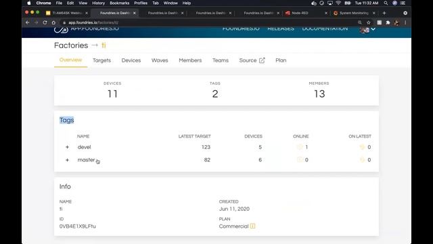Click the factory ID 0VB4E1X9LFtu
Image resolution: width=433 pixels, height=244 pixels.
tap(78, 226)
